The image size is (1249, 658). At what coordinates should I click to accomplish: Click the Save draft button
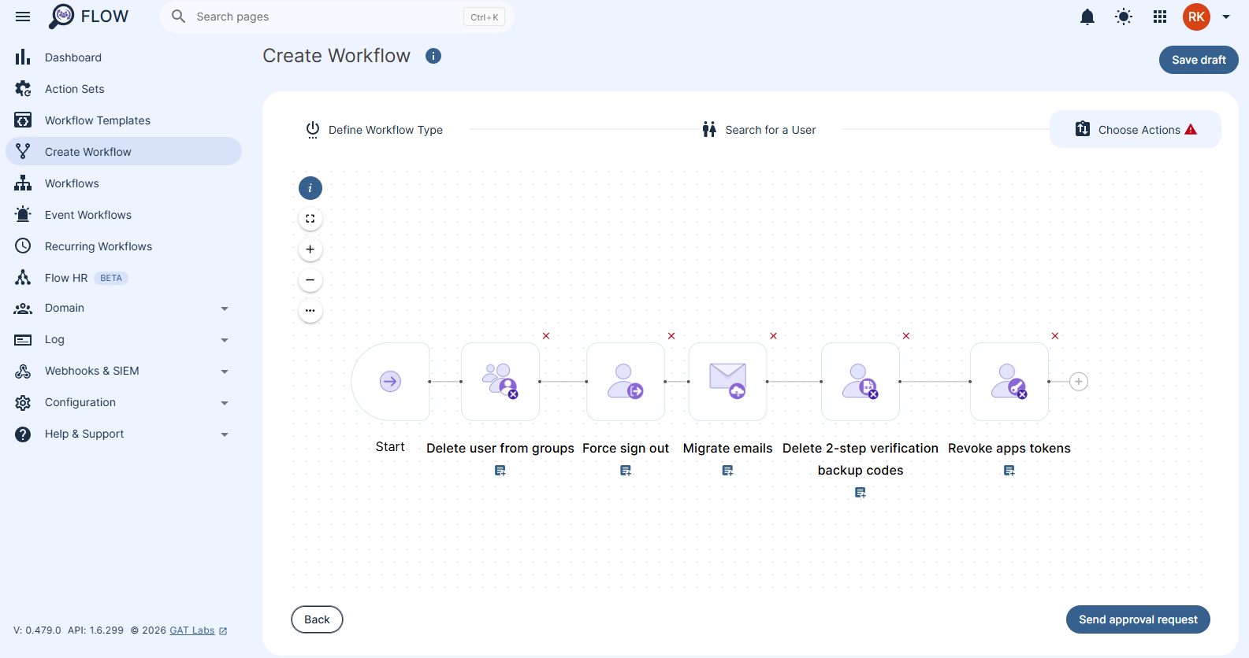(x=1199, y=60)
